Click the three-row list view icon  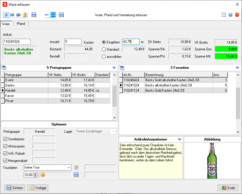(x=53, y=15)
